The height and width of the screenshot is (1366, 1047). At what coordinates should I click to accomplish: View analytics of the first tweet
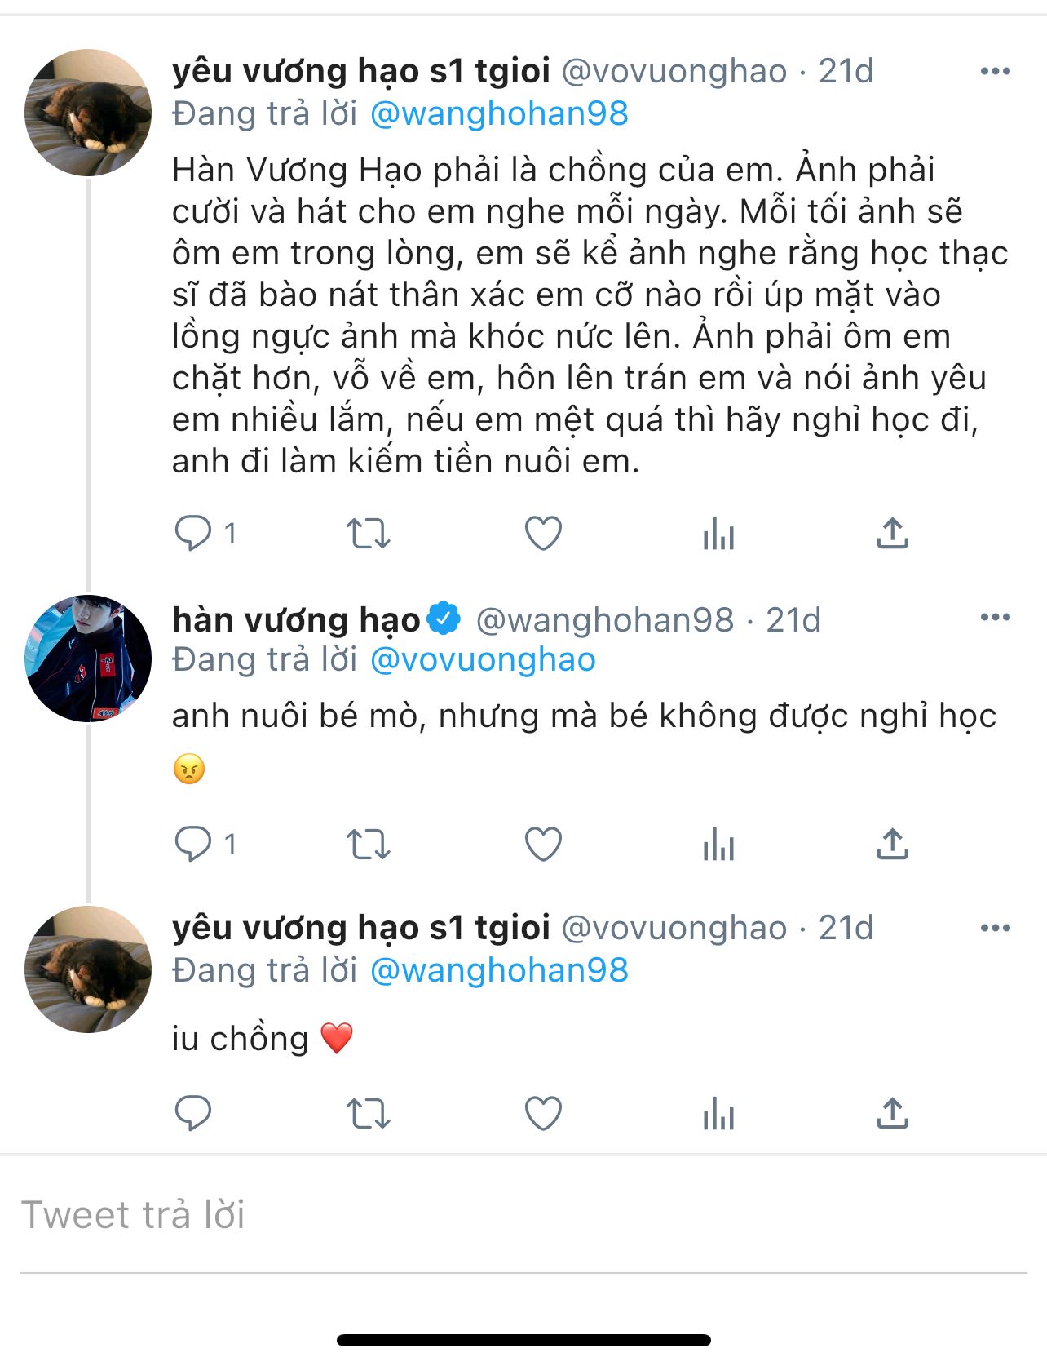click(x=718, y=534)
